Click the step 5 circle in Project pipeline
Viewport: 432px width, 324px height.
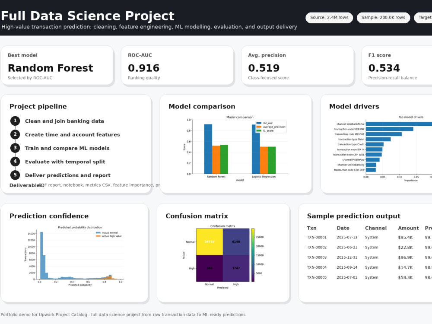[15, 175]
